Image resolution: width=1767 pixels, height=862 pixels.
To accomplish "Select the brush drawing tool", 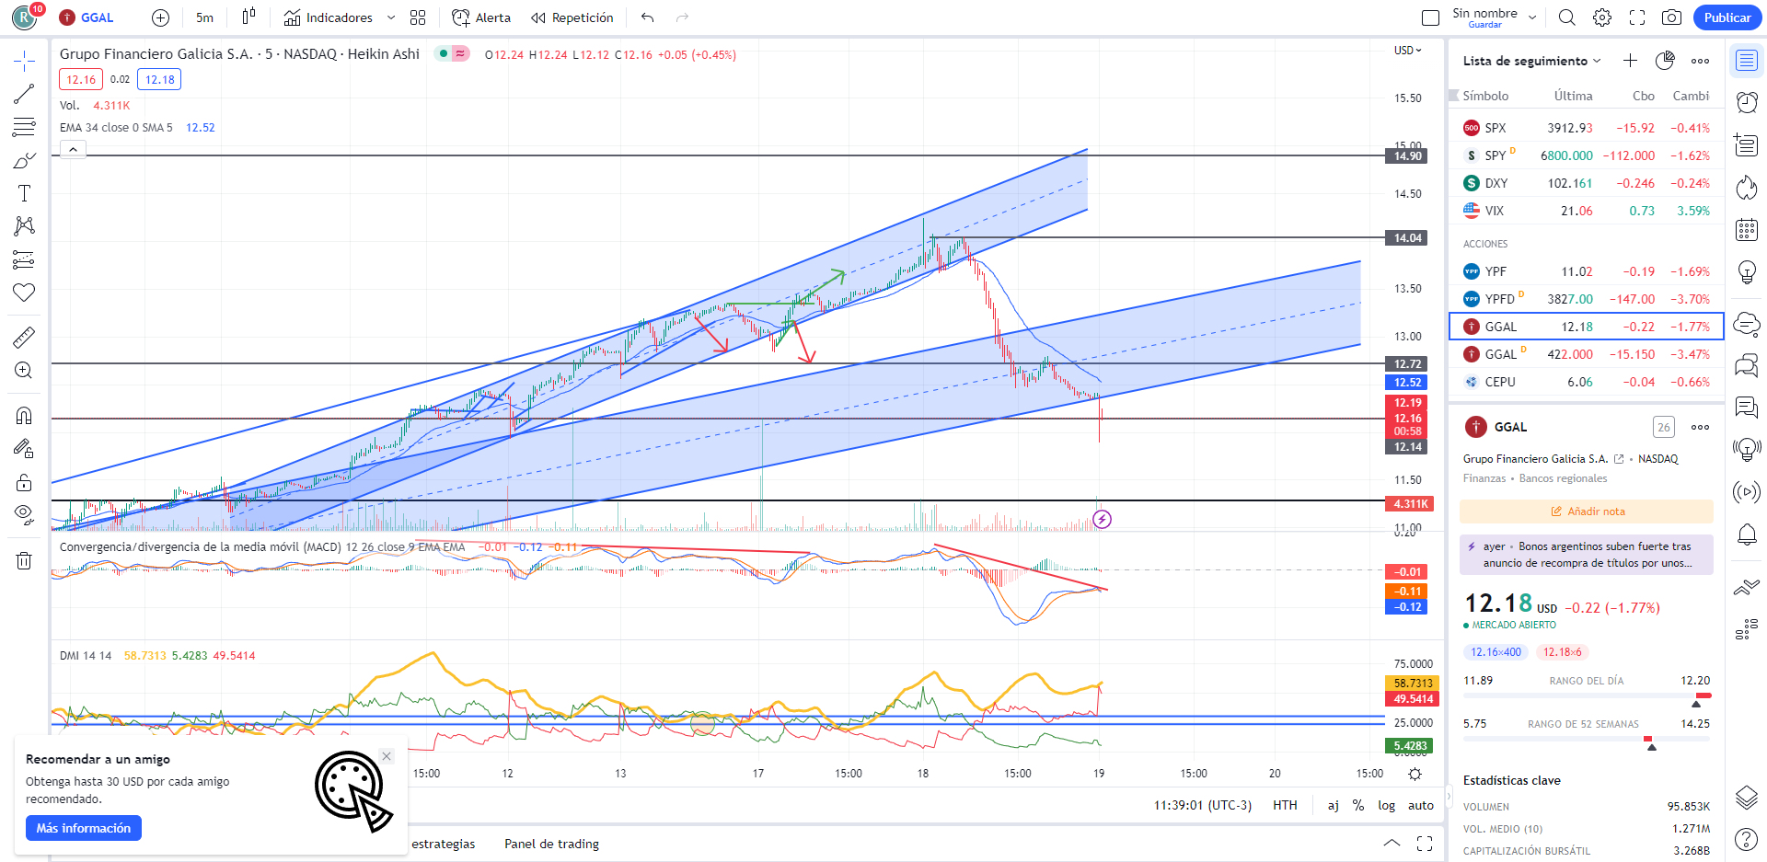I will pos(24,160).
